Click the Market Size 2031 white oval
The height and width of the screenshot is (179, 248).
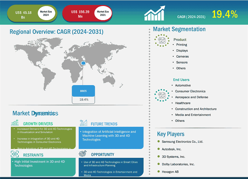click(x=103, y=13)
